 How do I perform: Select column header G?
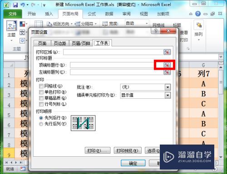203,65
